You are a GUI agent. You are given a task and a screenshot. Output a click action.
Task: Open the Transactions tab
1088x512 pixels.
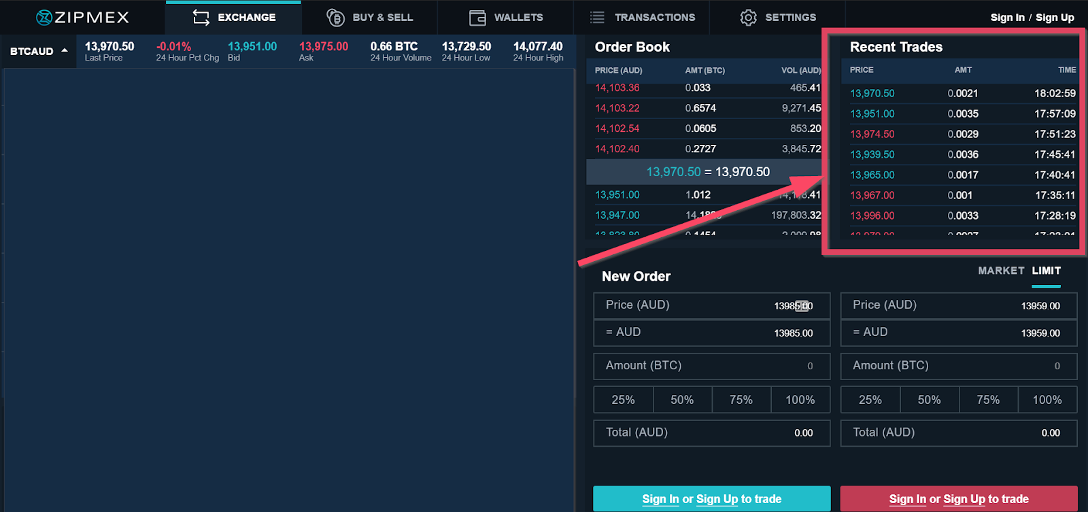pos(642,18)
